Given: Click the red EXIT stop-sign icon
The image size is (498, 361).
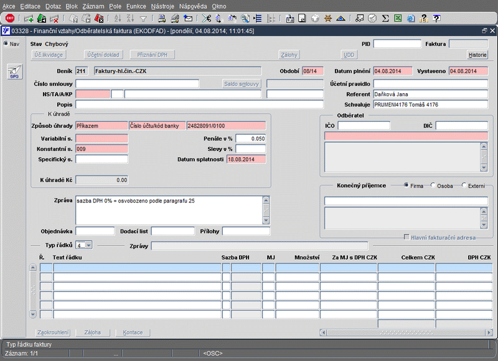Looking at the screenshot, I should pos(10,18).
